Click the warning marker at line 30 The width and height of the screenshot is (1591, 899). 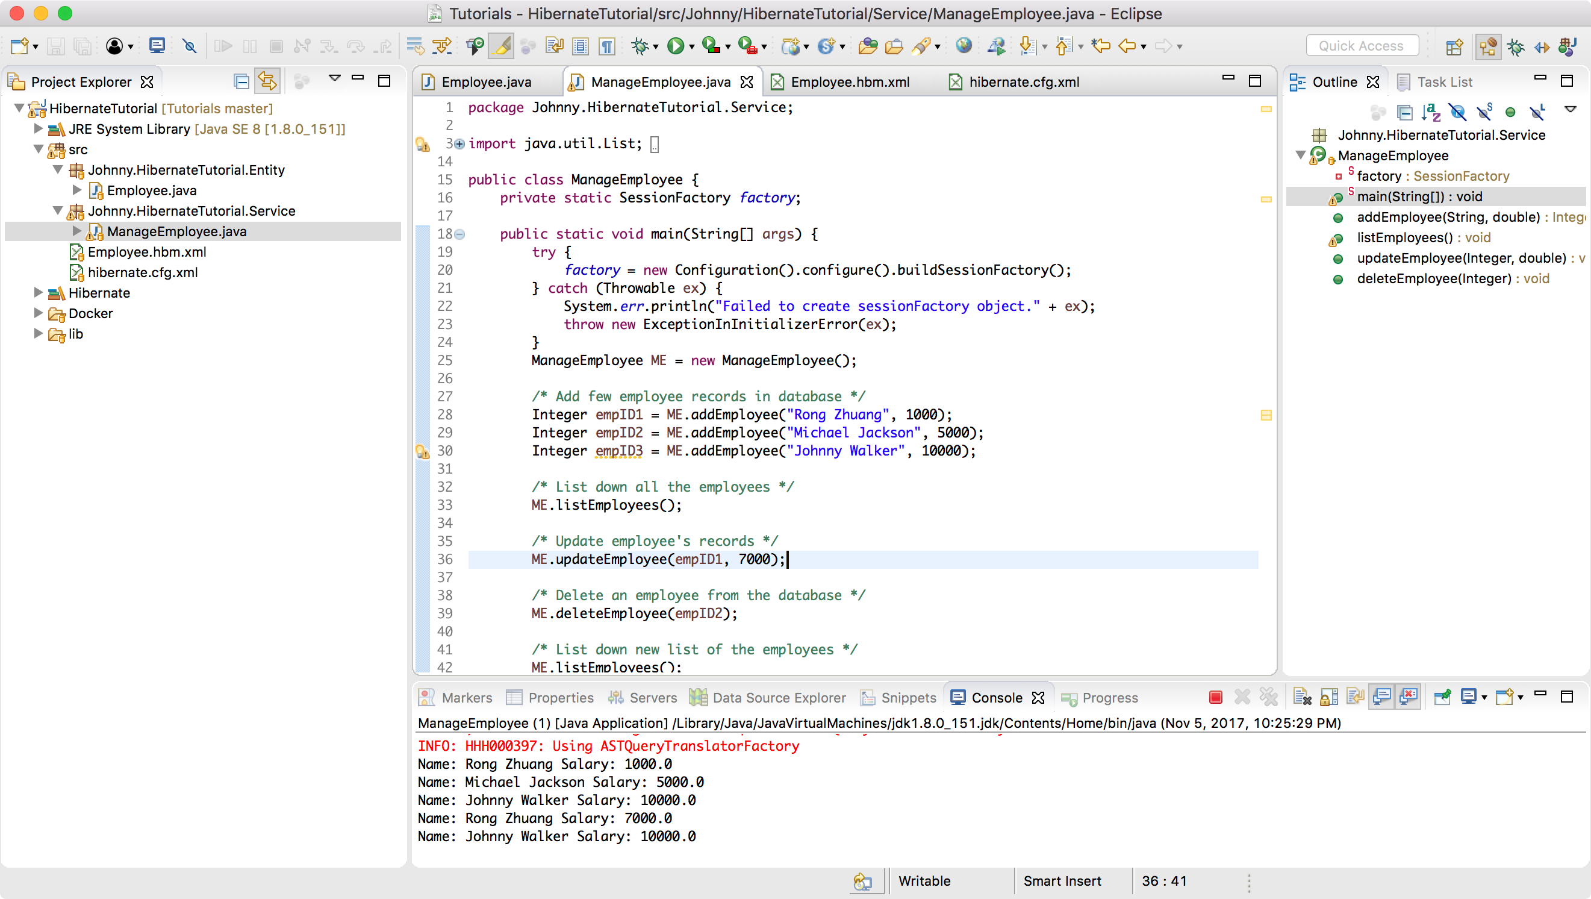tap(423, 452)
